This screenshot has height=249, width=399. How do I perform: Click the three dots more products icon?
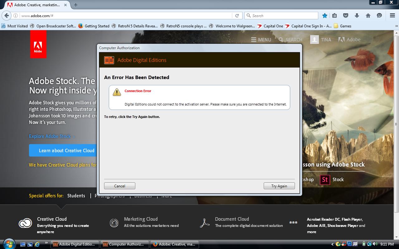[293, 222]
